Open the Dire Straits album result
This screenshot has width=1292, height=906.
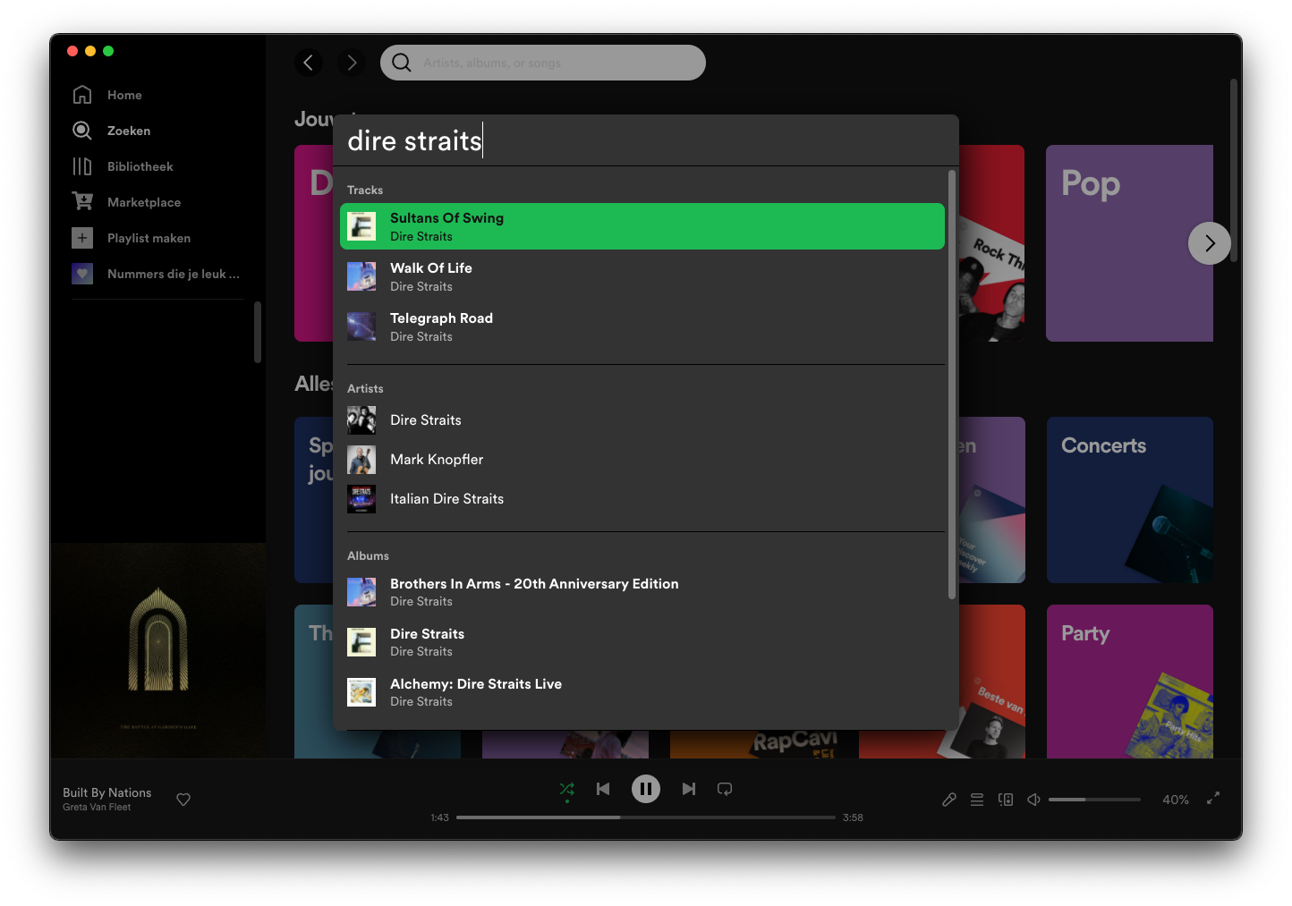(642, 642)
